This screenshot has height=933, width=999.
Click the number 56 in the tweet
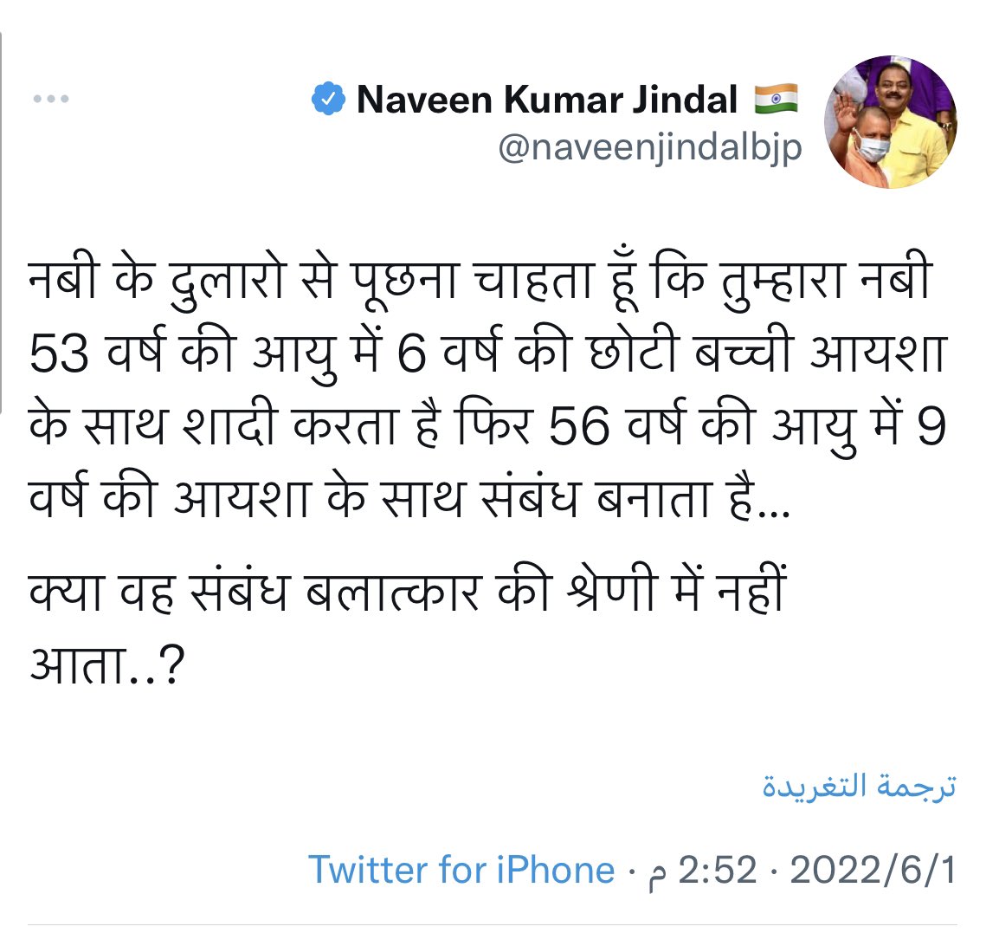click(x=579, y=426)
